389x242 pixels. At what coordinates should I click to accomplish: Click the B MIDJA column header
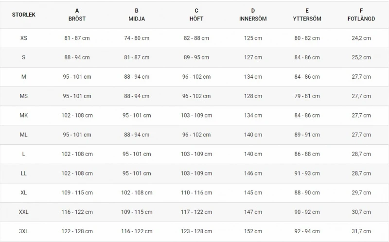coord(137,15)
